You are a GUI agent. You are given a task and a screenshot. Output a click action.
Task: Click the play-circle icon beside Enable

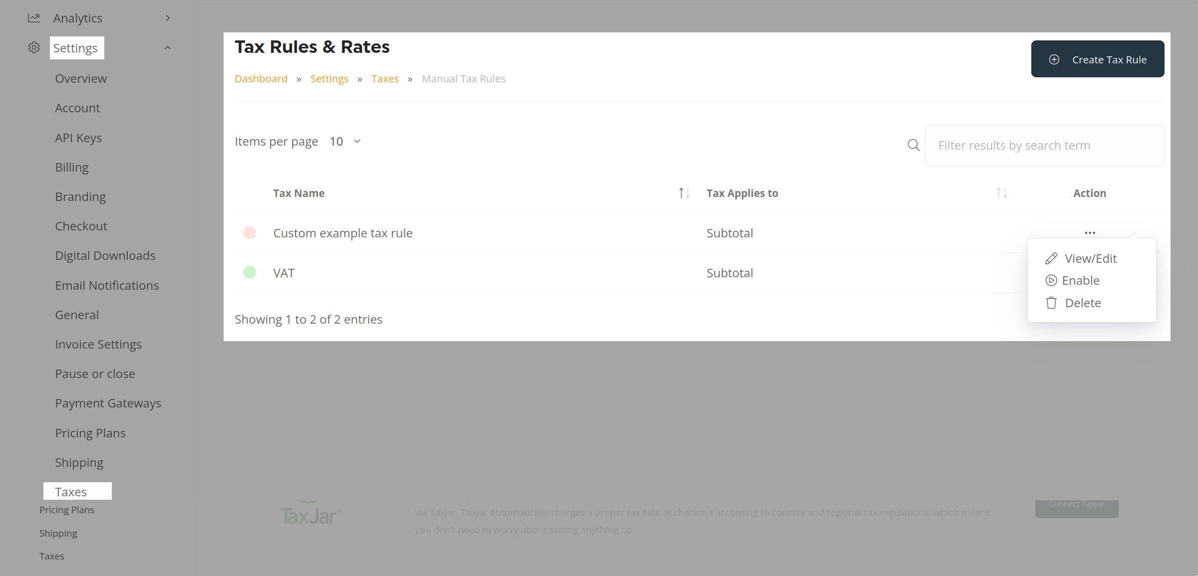[x=1051, y=280]
